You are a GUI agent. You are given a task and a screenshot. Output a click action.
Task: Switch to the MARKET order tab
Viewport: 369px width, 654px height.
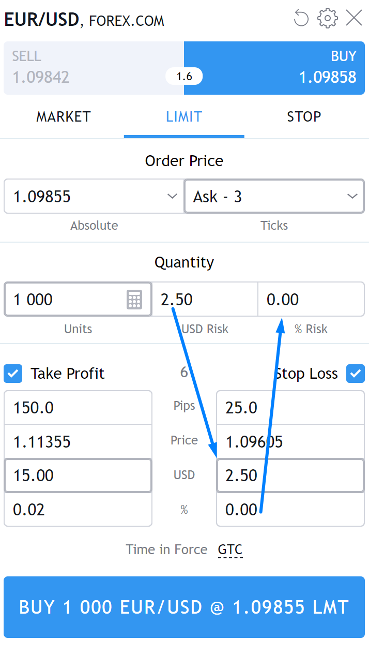pyautogui.click(x=63, y=117)
